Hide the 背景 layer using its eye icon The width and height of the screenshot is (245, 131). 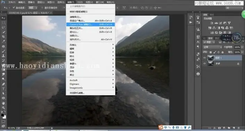pyautogui.click(x=204, y=63)
